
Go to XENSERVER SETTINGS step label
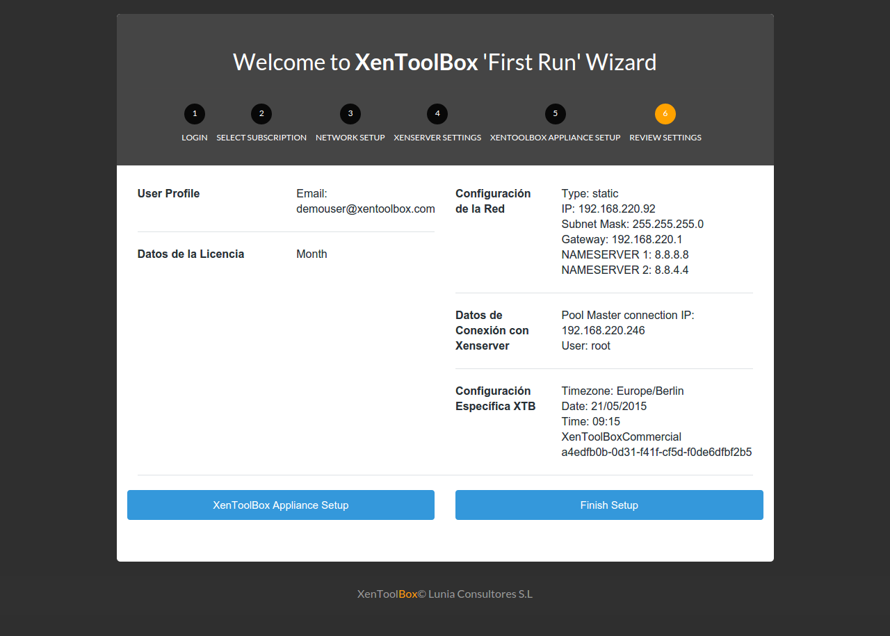[437, 138]
